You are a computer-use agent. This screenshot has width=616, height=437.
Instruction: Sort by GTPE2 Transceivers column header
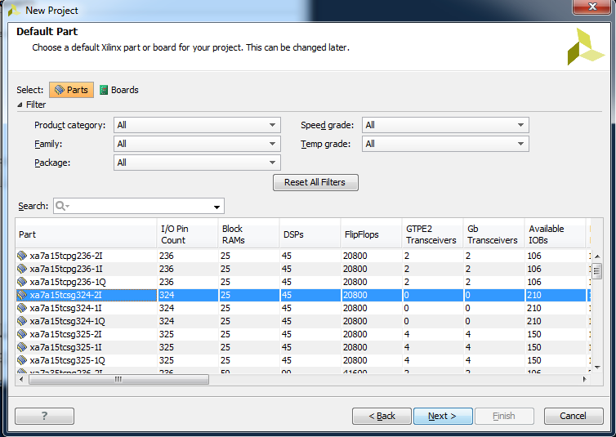point(432,234)
